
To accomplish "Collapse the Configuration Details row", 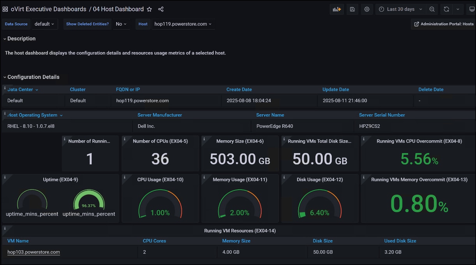I will coord(32,77).
